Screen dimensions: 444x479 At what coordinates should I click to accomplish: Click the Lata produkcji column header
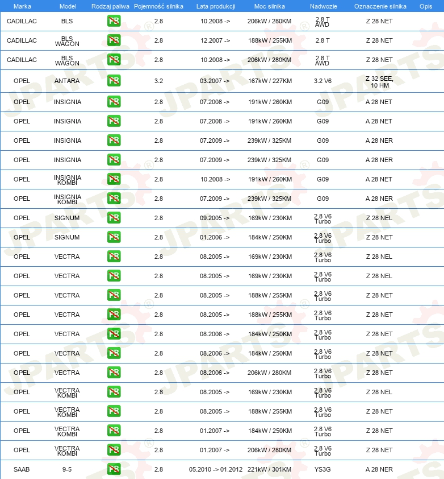(216, 6)
